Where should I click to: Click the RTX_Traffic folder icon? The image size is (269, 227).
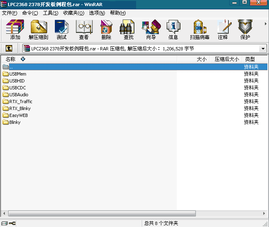6,102
